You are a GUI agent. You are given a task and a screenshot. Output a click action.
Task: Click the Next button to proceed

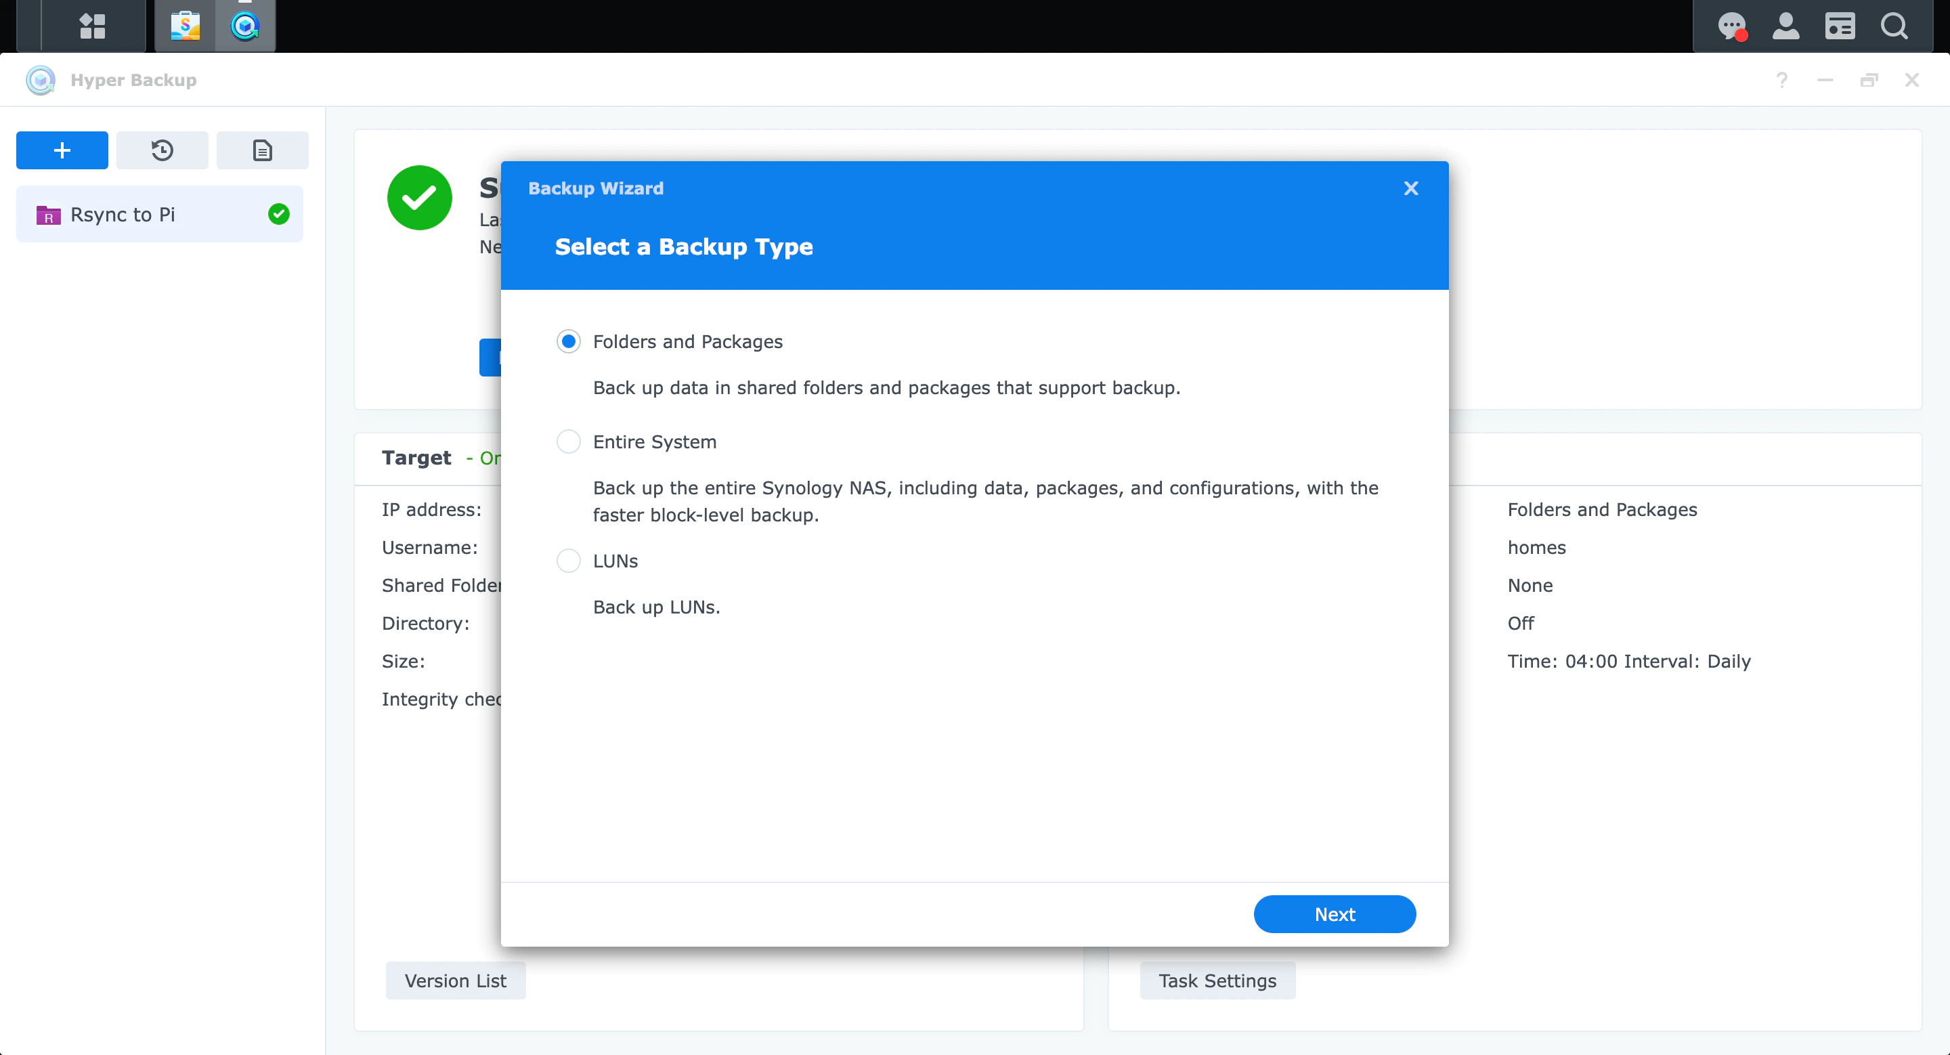[x=1335, y=913]
